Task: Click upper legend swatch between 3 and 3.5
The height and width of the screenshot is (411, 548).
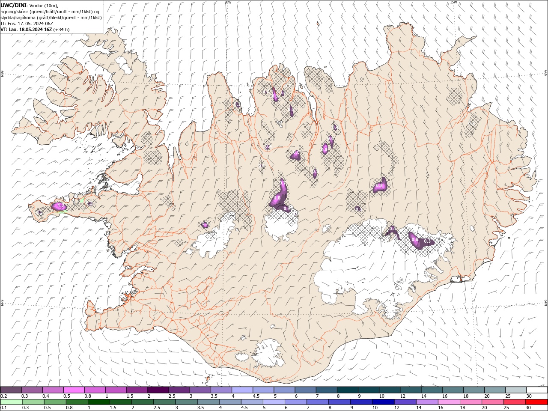Action: click(200, 390)
